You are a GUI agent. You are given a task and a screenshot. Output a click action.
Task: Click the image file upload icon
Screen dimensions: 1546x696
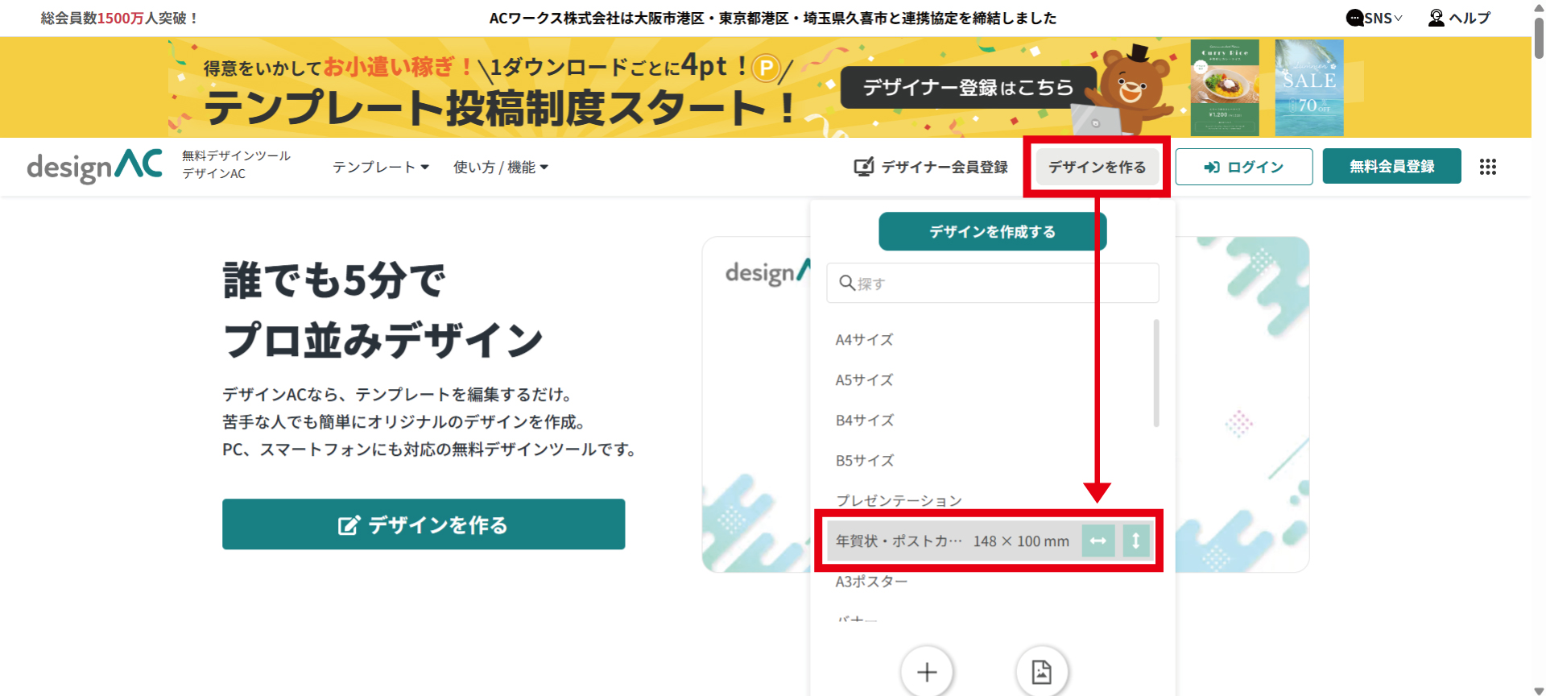[x=1041, y=672]
